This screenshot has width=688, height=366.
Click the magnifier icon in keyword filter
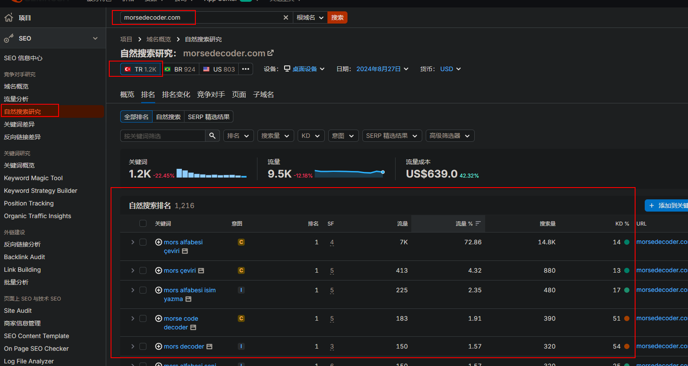(212, 136)
